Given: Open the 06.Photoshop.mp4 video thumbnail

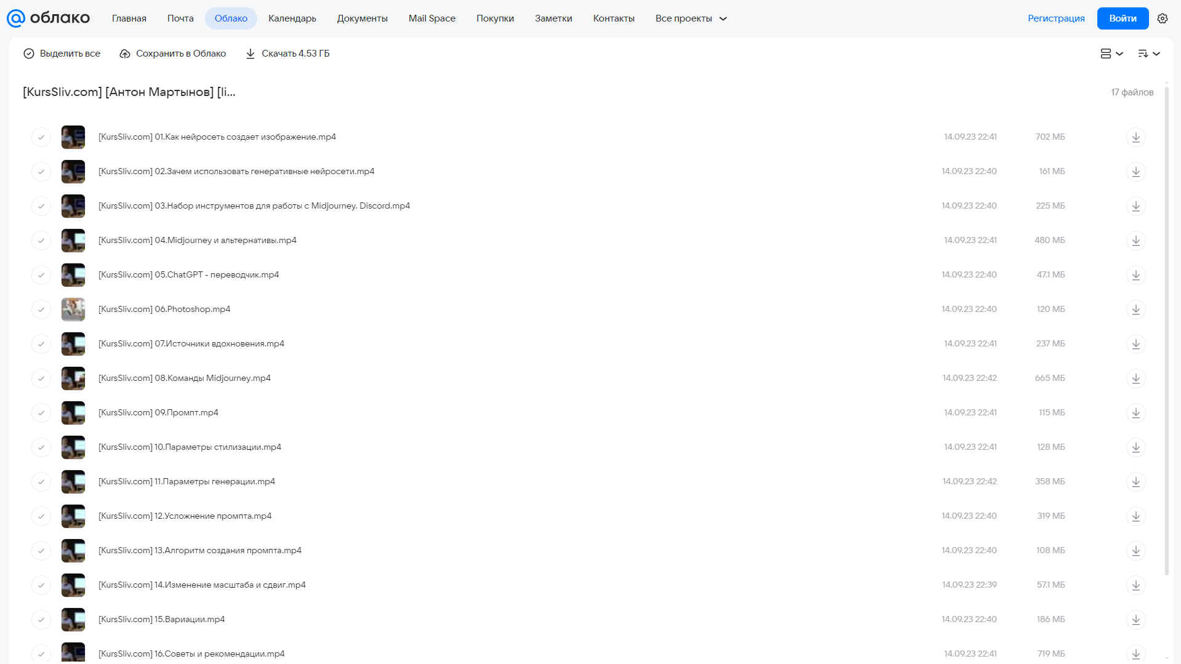Looking at the screenshot, I should point(73,310).
